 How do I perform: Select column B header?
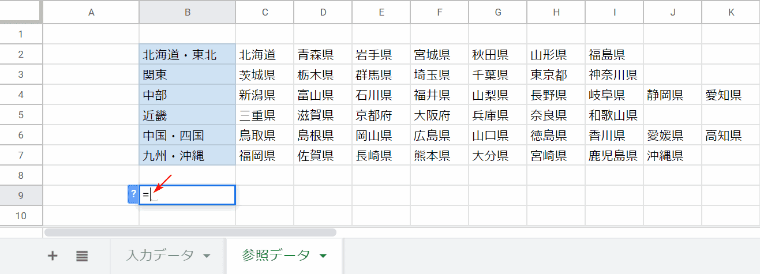pyautogui.click(x=187, y=12)
